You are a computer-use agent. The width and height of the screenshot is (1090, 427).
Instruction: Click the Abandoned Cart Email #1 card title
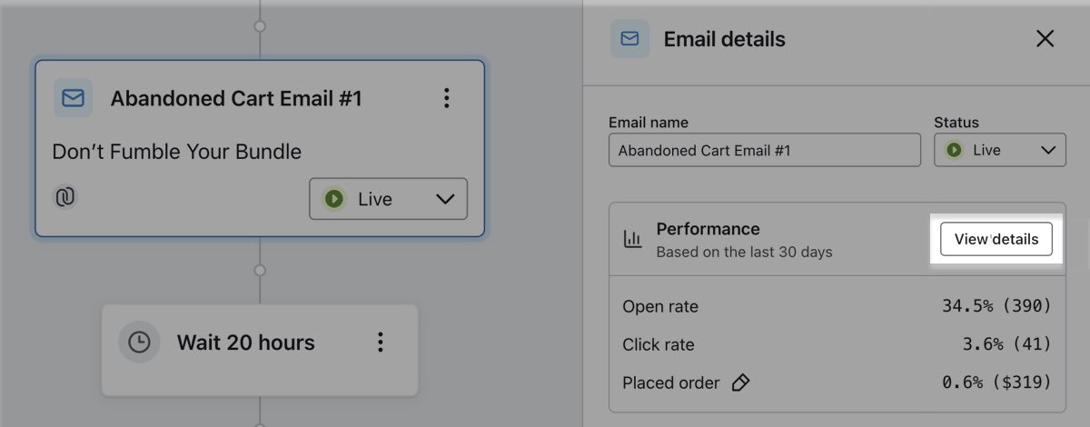(236, 98)
